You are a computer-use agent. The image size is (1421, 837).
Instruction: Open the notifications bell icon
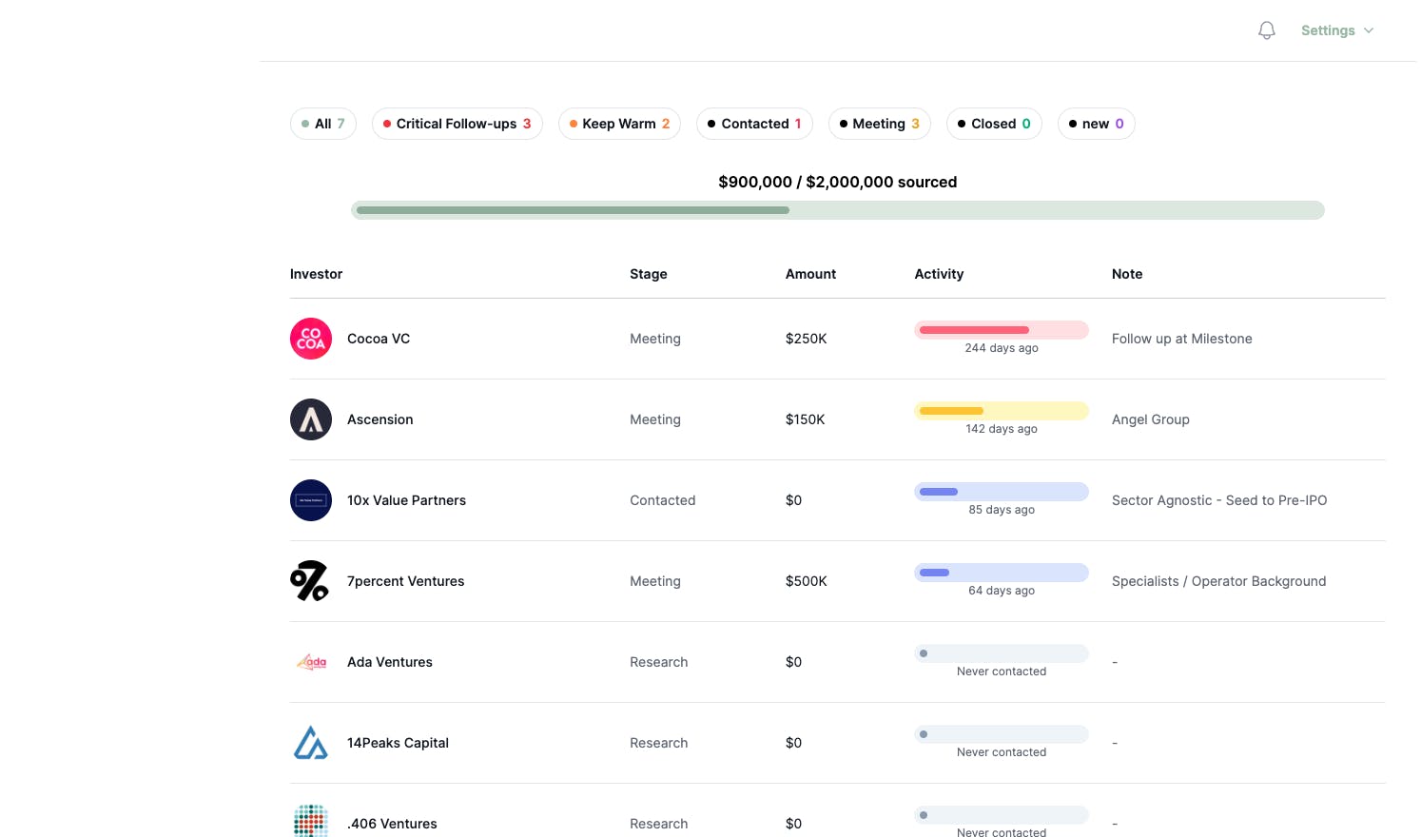click(1266, 30)
